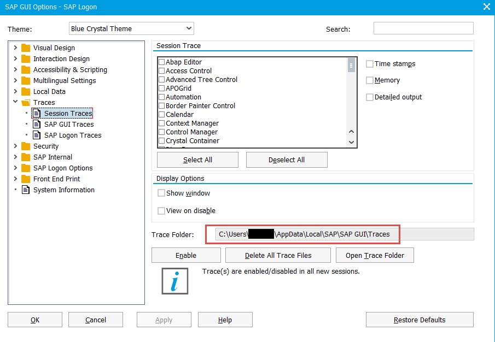The width and height of the screenshot is (495, 342).
Task: Check the Detailed output option
Action: coord(370,97)
